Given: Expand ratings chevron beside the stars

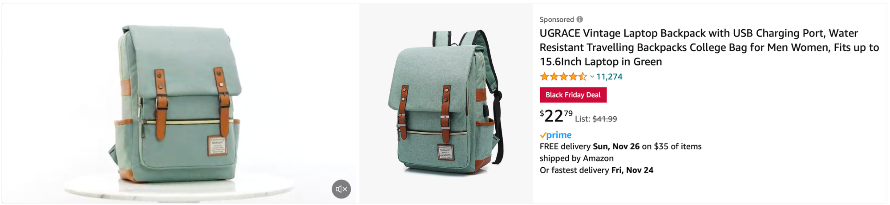Looking at the screenshot, I should (x=592, y=77).
